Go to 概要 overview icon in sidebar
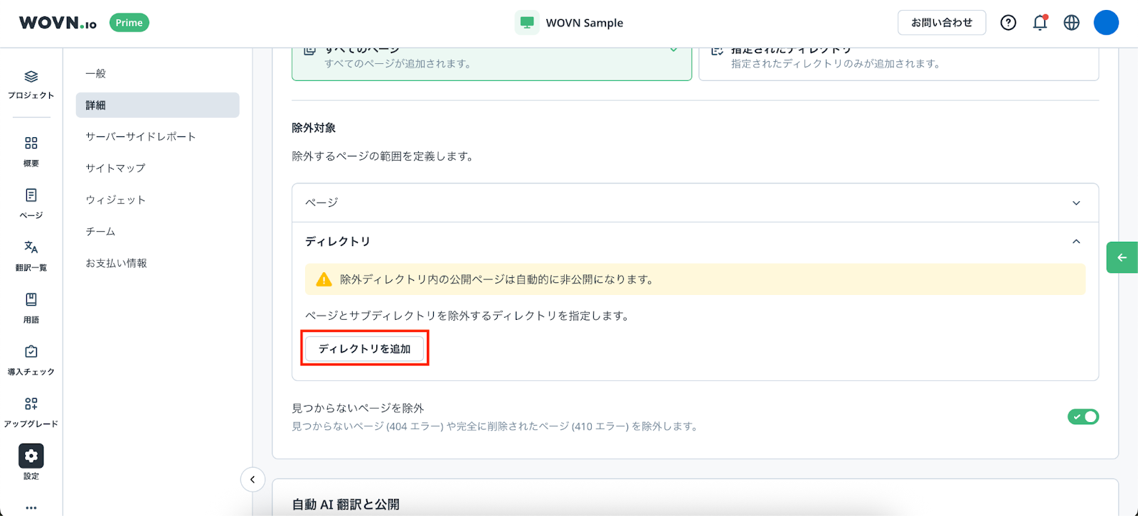 click(31, 144)
